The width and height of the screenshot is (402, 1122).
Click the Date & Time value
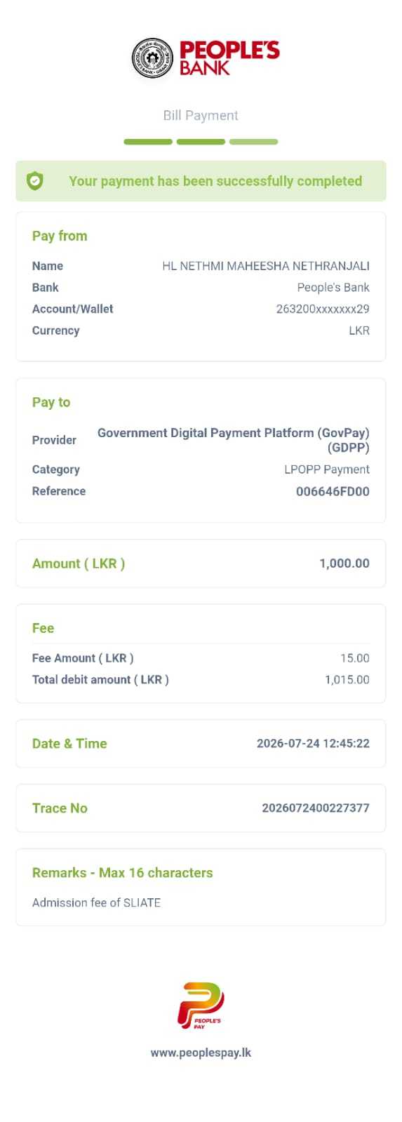(313, 743)
